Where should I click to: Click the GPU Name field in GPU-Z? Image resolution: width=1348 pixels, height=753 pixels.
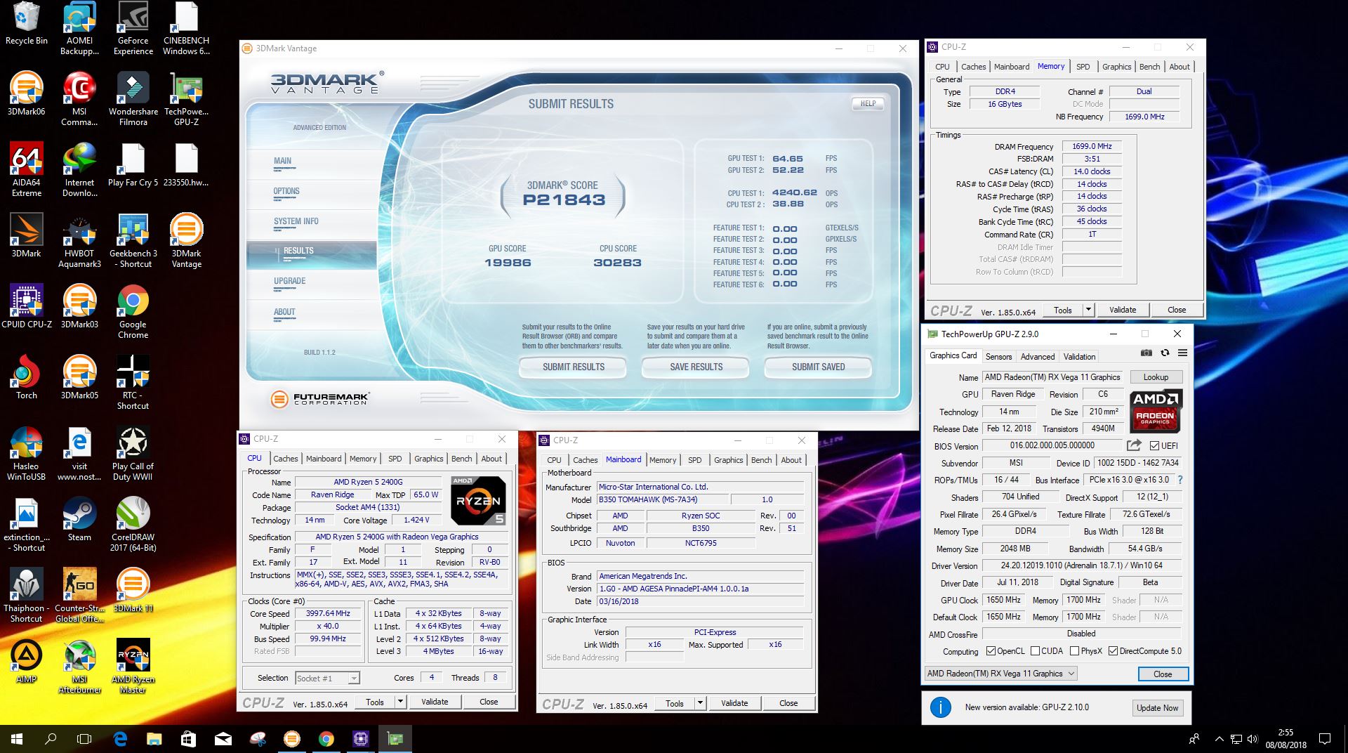click(x=1052, y=377)
